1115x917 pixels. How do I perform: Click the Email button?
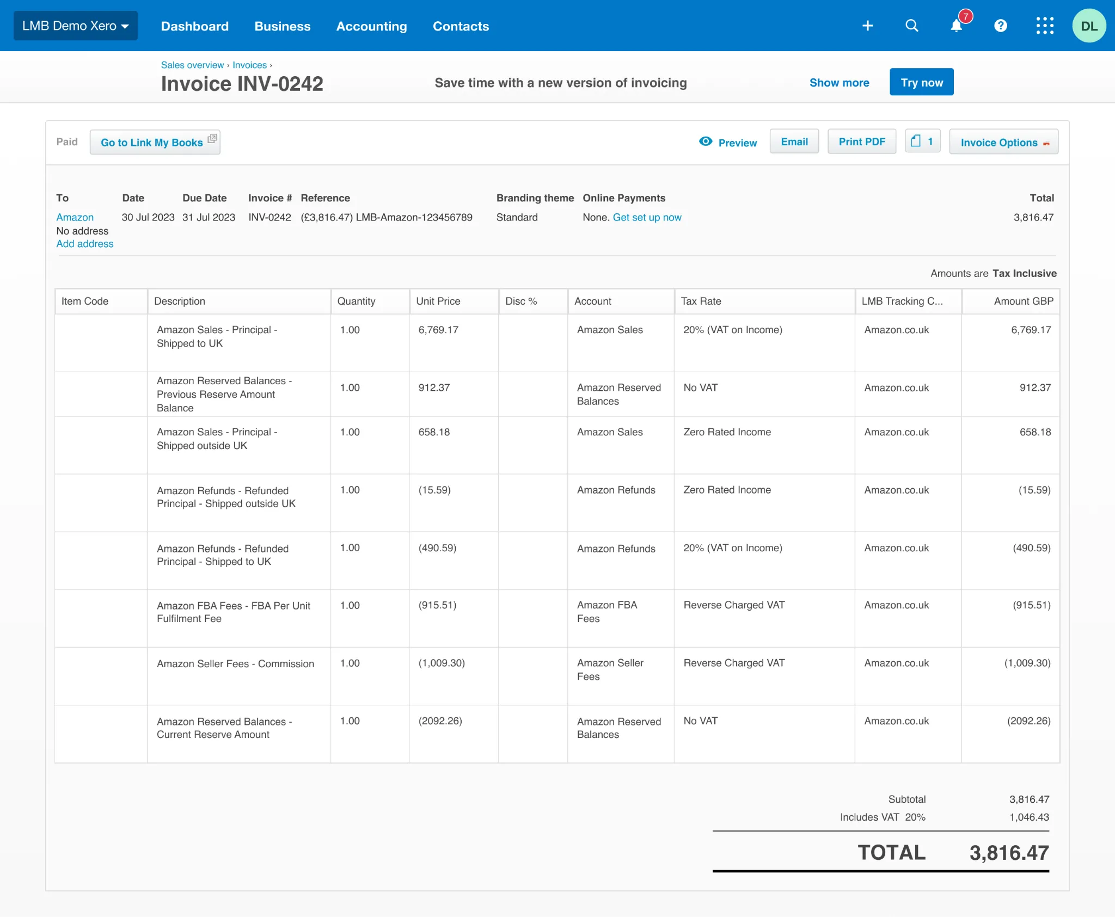click(x=794, y=141)
